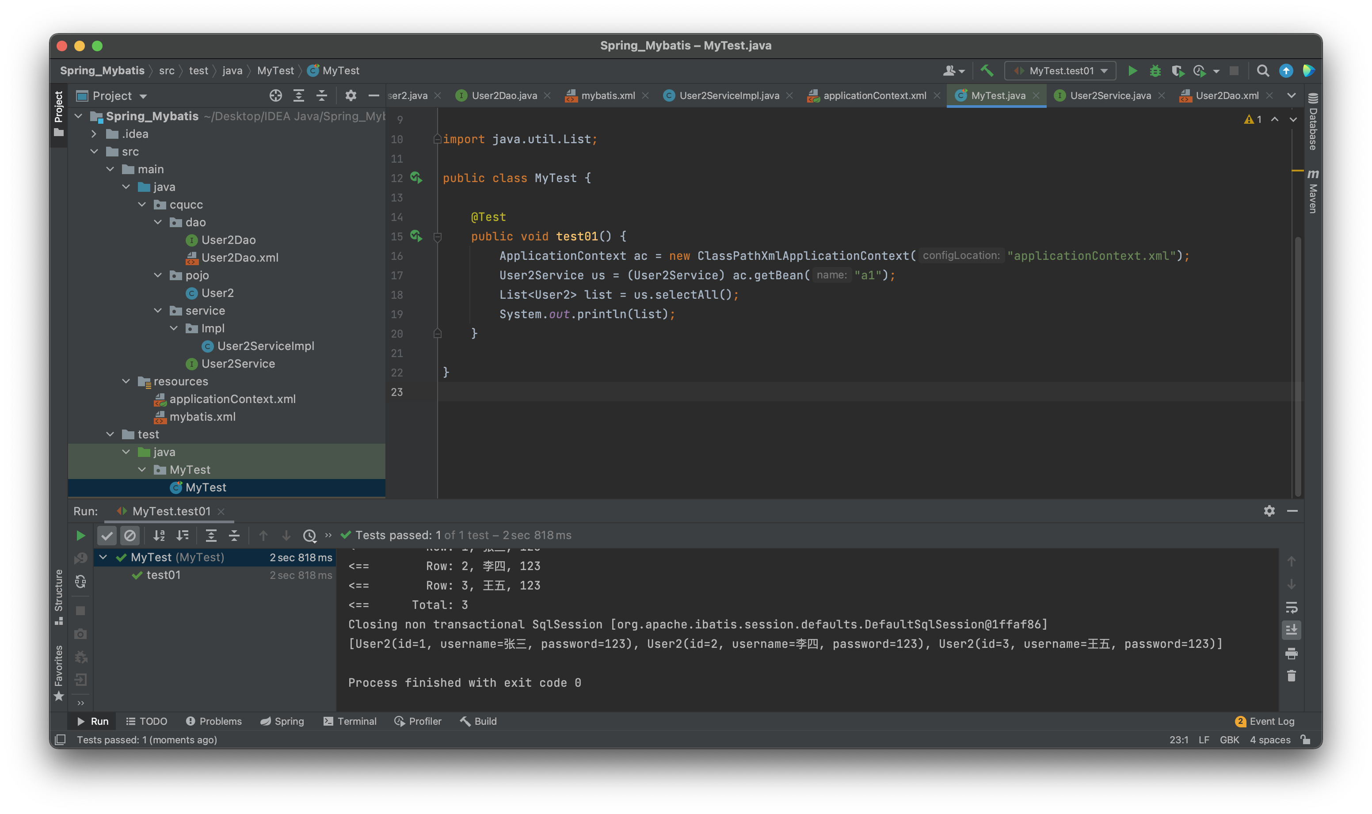The width and height of the screenshot is (1372, 814).
Task: Click the Build project hammer icon
Action: [x=987, y=71]
